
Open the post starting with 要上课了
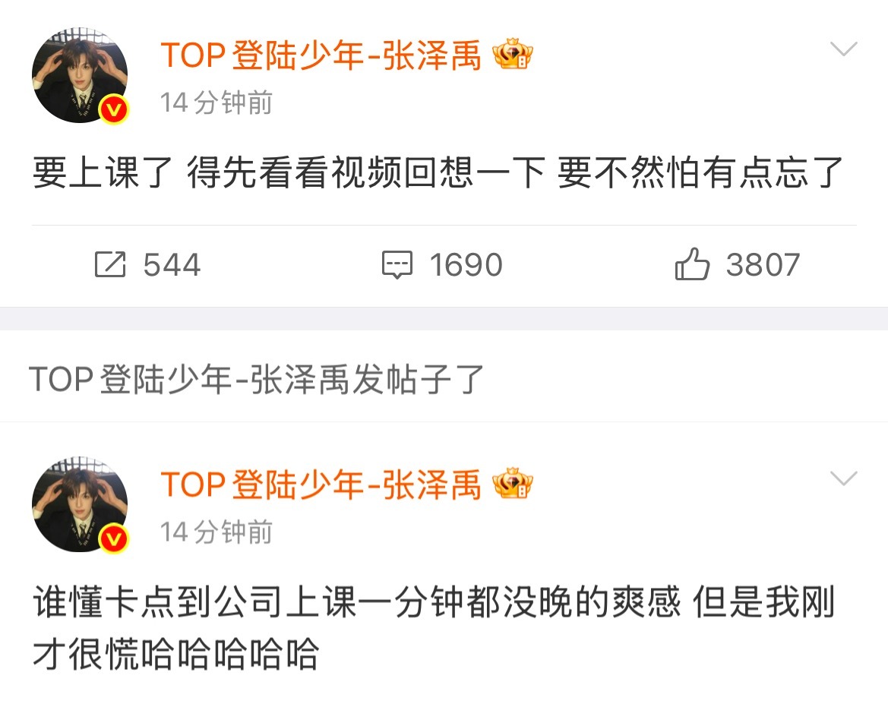[438, 172]
